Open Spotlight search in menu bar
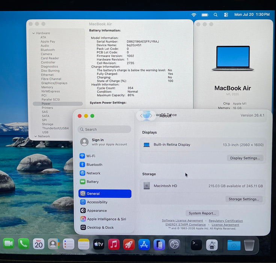The height and width of the screenshot is (263, 276). 216,15
